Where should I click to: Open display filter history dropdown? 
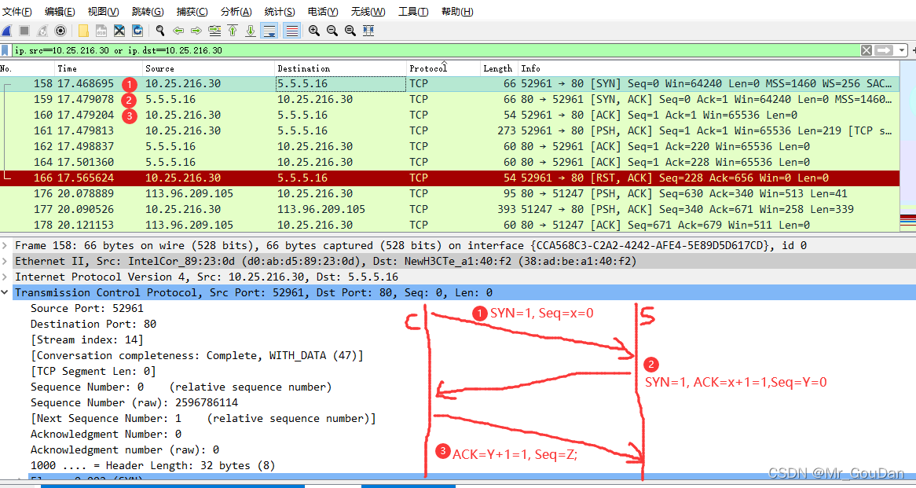click(902, 50)
